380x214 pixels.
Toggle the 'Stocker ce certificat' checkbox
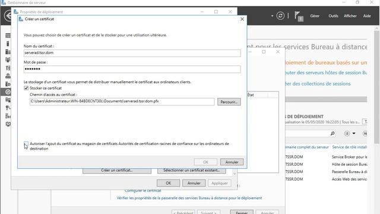click(26, 88)
